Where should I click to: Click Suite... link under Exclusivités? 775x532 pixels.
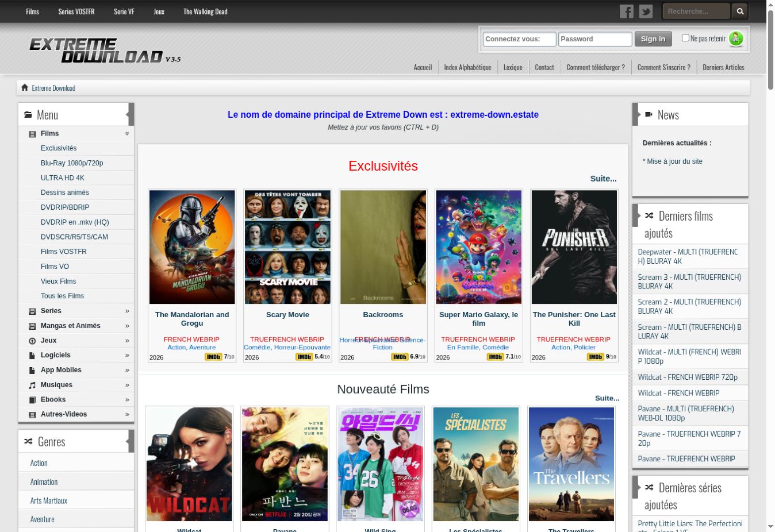click(x=603, y=179)
